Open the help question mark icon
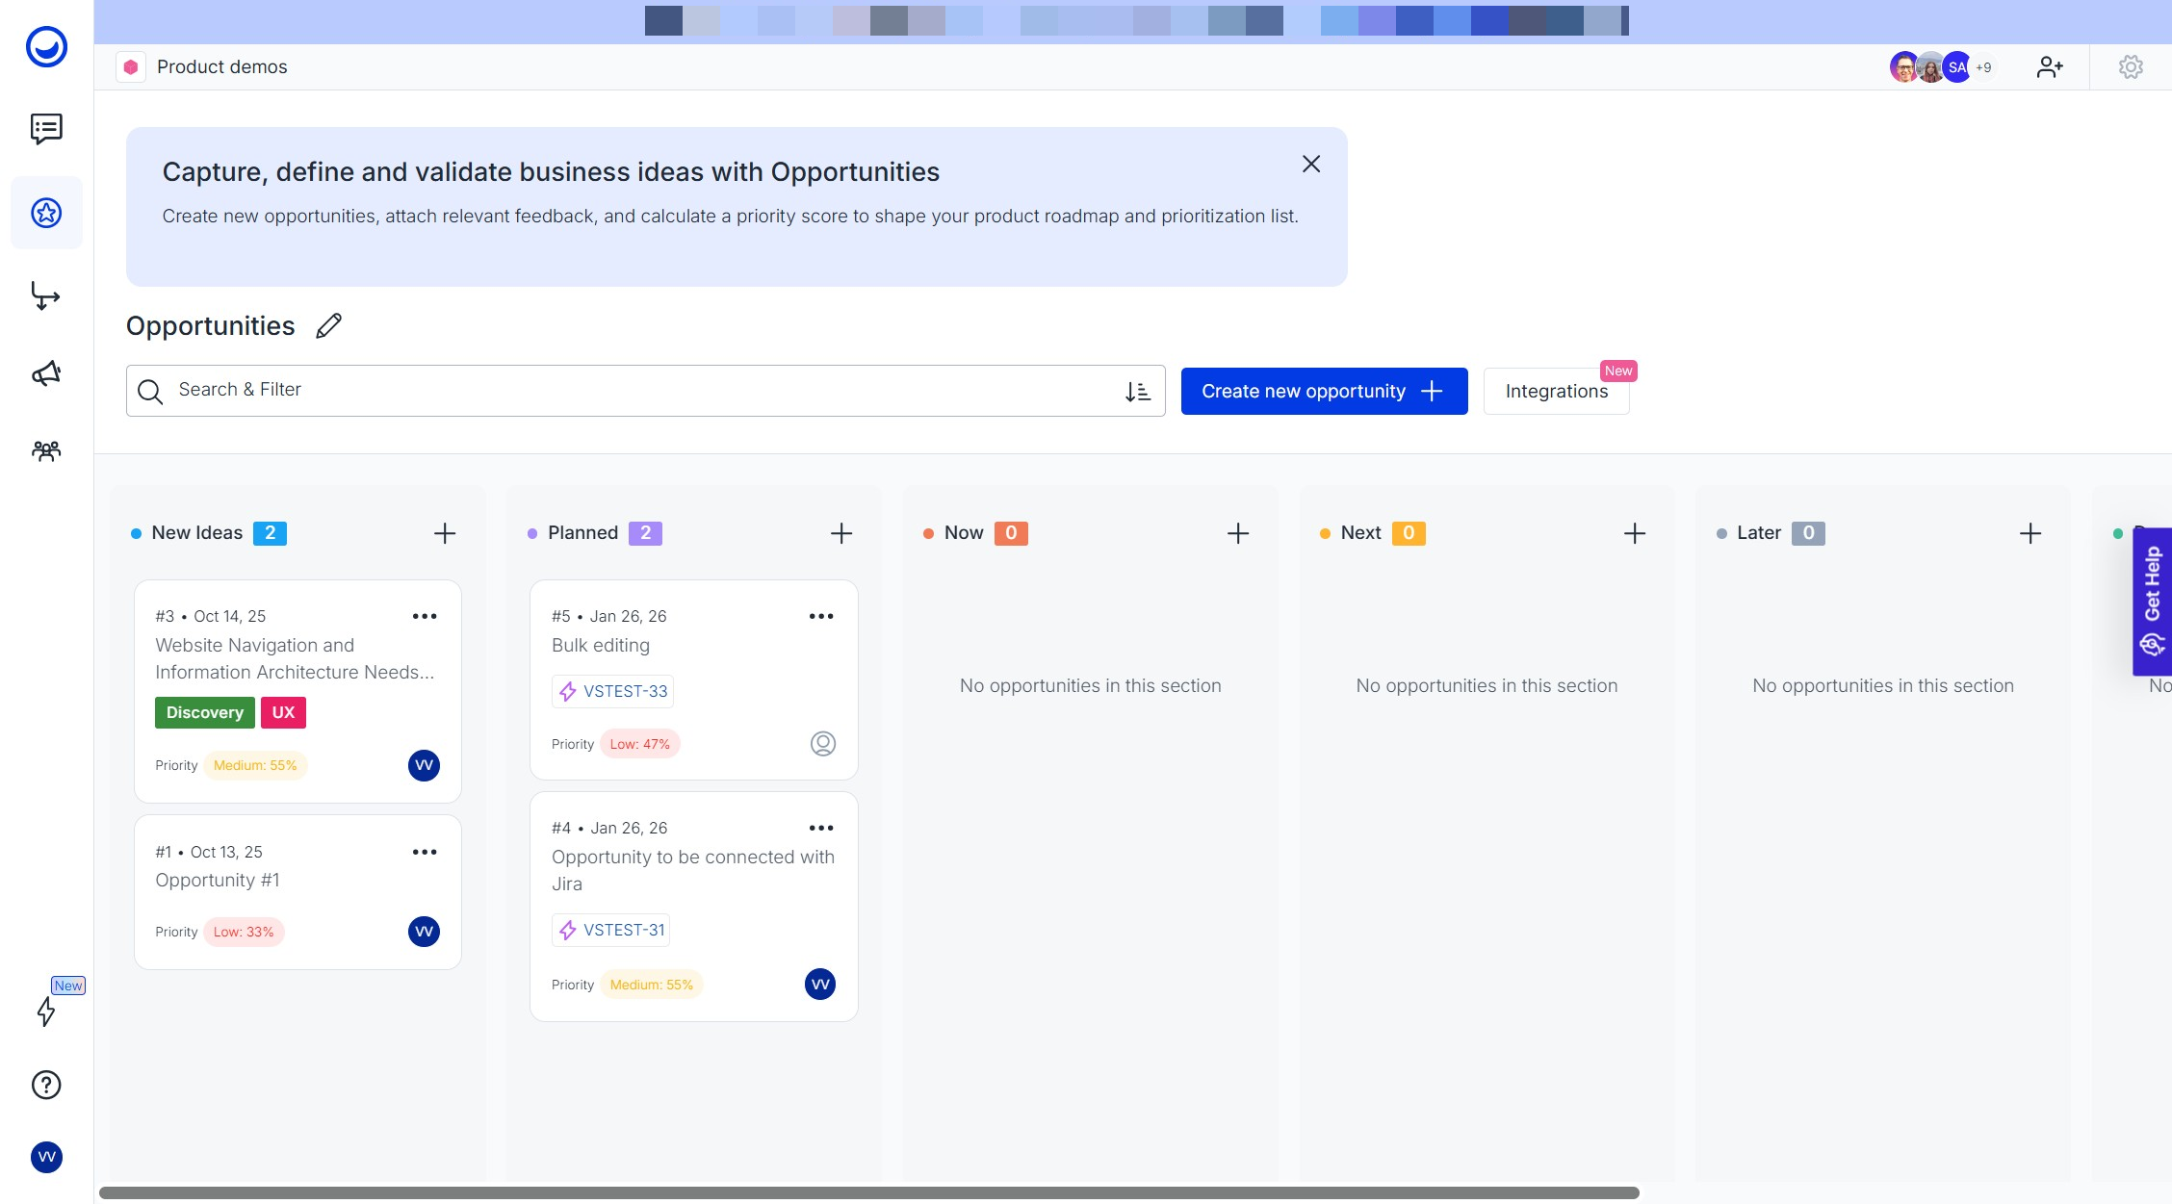Image resolution: width=2172 pixels, height=1204 pixels. click(46, 1085)
